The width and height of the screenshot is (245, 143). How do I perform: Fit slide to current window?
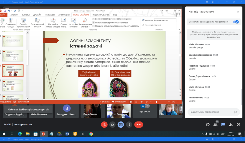pos(178,102)
